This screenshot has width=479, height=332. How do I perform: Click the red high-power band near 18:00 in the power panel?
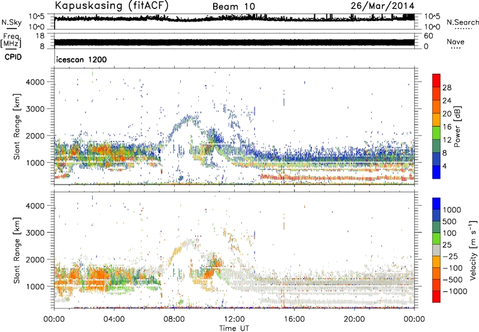338,177
